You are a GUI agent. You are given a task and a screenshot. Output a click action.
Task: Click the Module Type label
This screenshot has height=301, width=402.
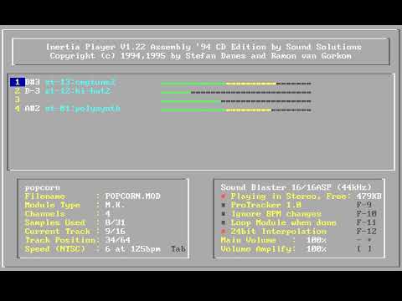click(53, 205)
